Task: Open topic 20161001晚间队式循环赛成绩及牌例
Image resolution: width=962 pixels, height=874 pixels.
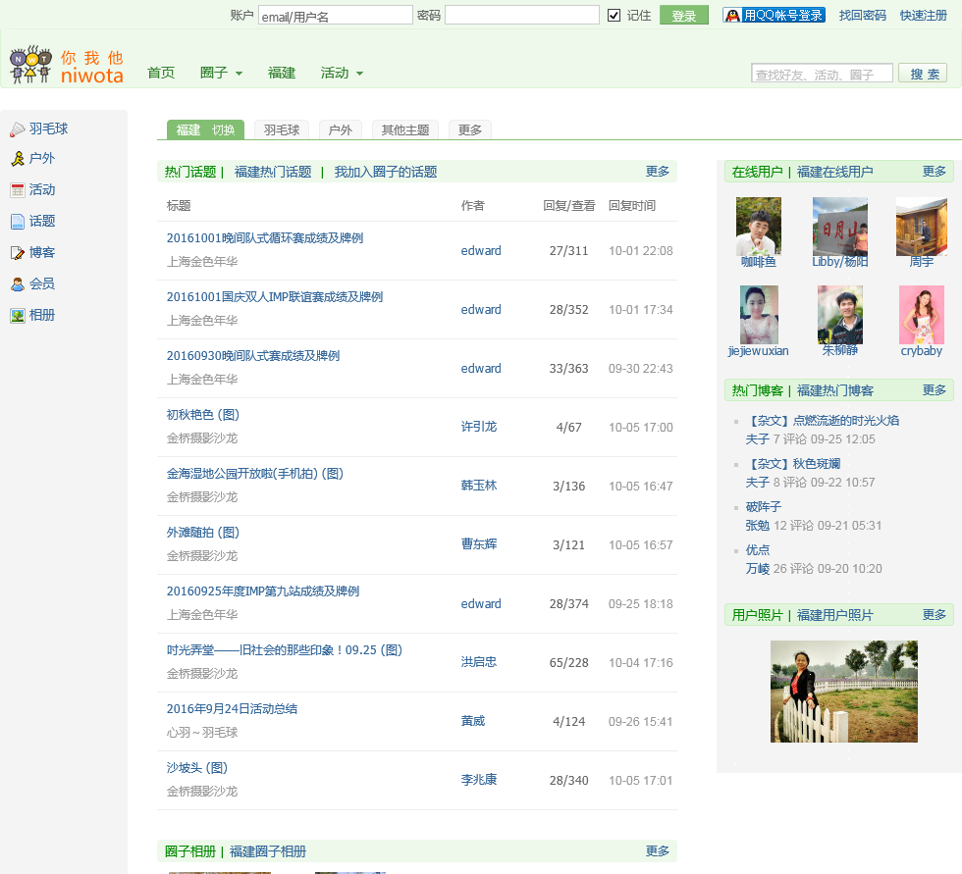Action: pyautogui.click(x=265, y=237)
